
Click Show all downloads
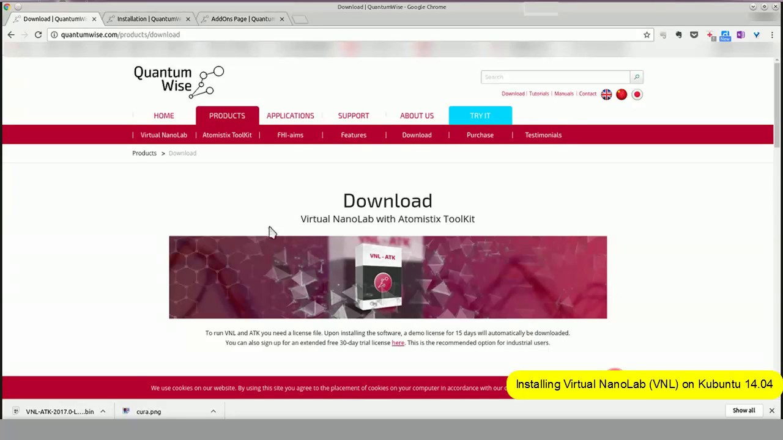click(744, 411)
